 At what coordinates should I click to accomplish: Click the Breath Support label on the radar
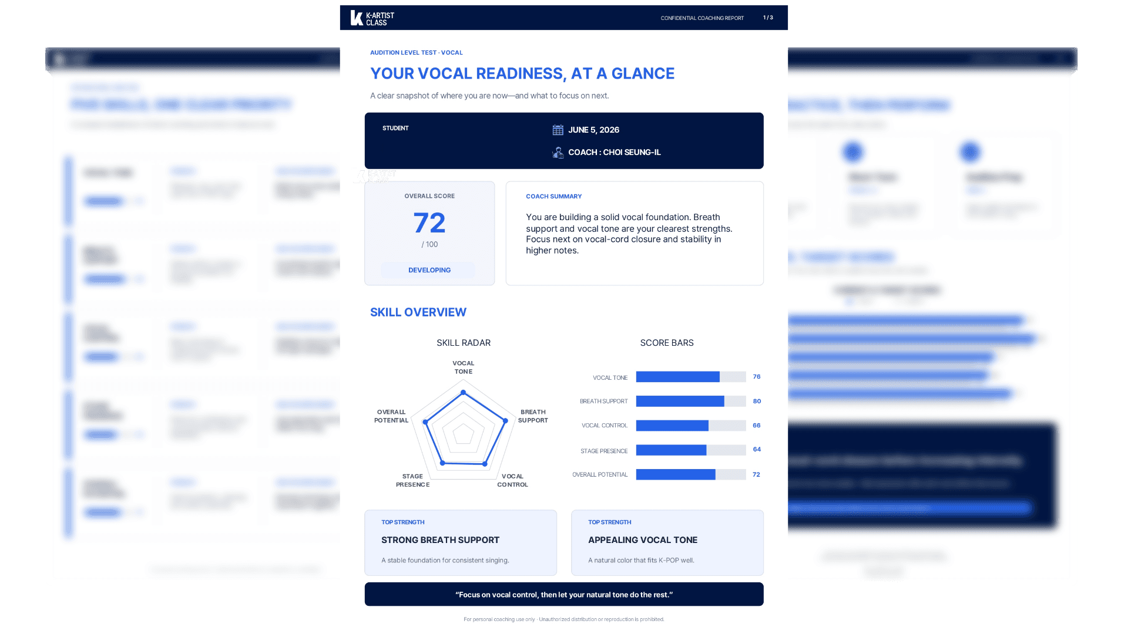click(533, 416)
